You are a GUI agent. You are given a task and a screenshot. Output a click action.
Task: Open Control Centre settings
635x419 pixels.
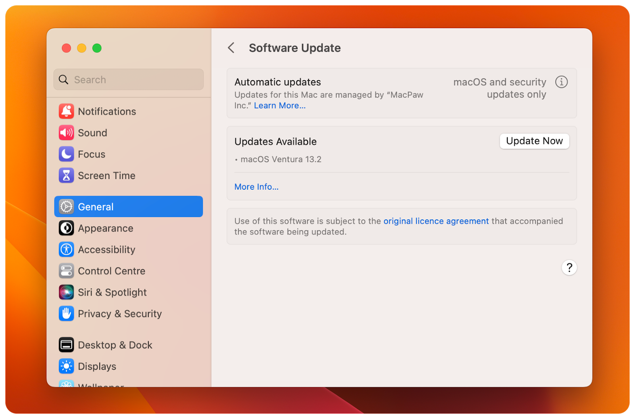click(66, 271)
